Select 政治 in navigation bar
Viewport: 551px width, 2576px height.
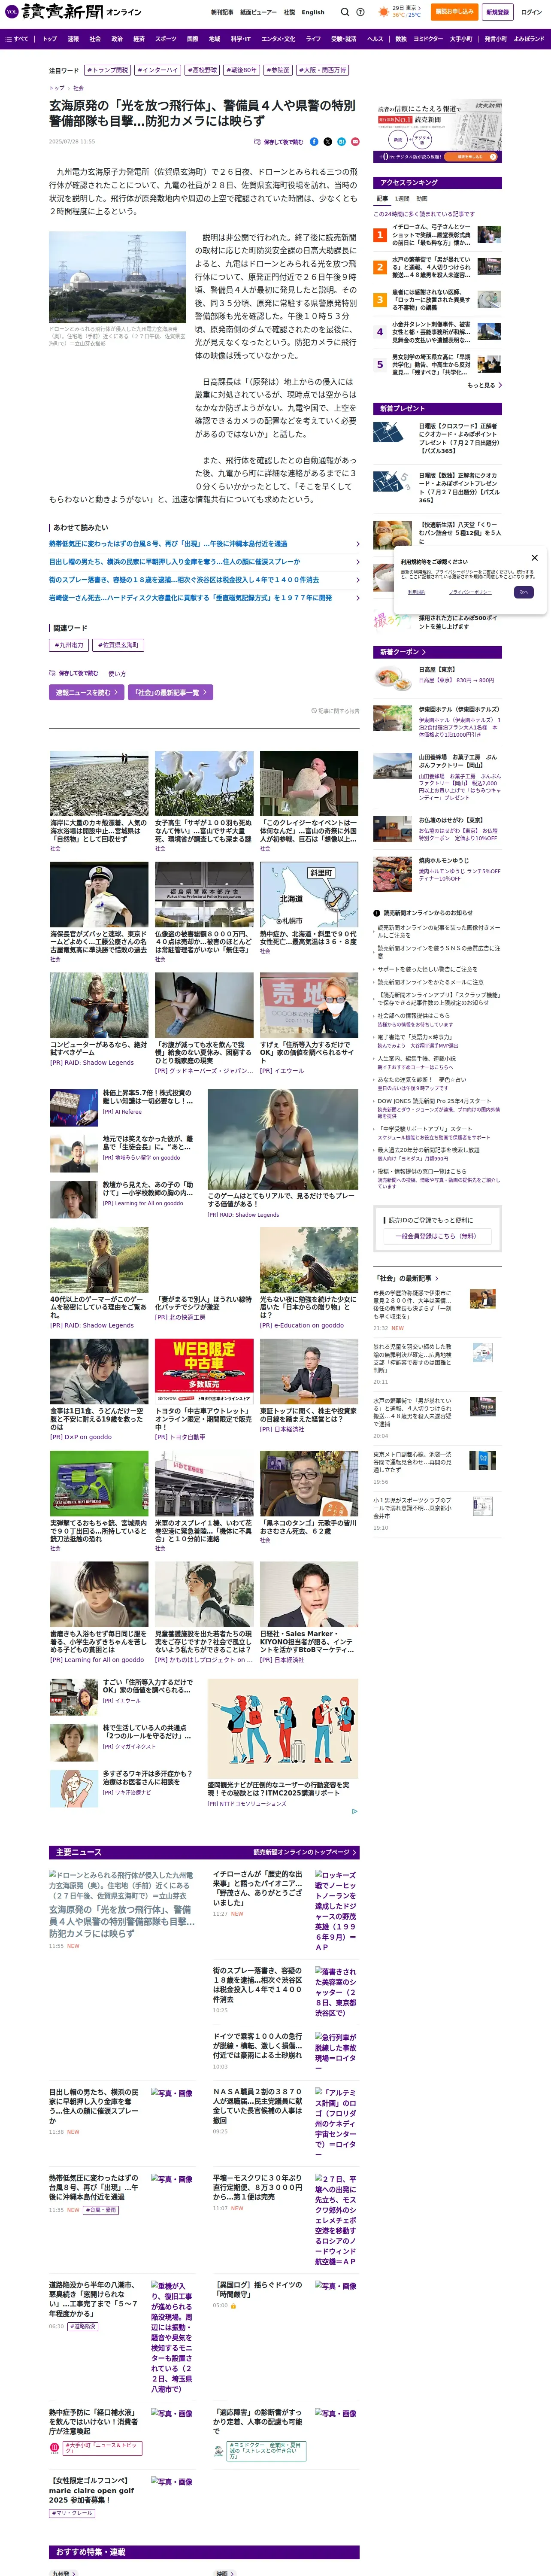pyautogui.click(x=117, y=39)
